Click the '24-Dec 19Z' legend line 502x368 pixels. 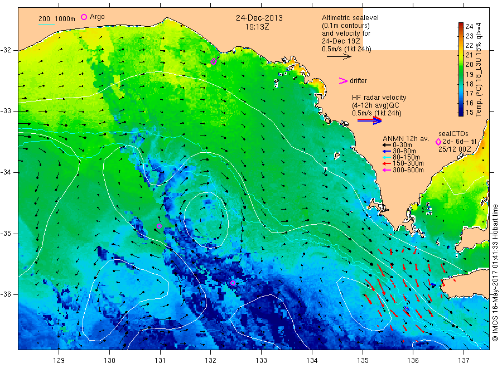(341, 41)
